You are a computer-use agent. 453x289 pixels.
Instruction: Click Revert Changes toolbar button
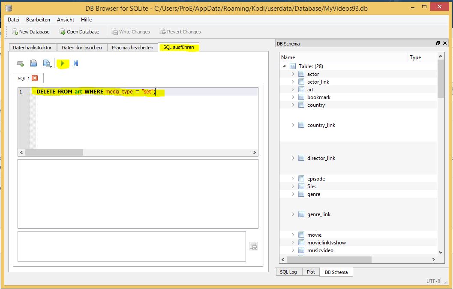click(x=180, y=32)
